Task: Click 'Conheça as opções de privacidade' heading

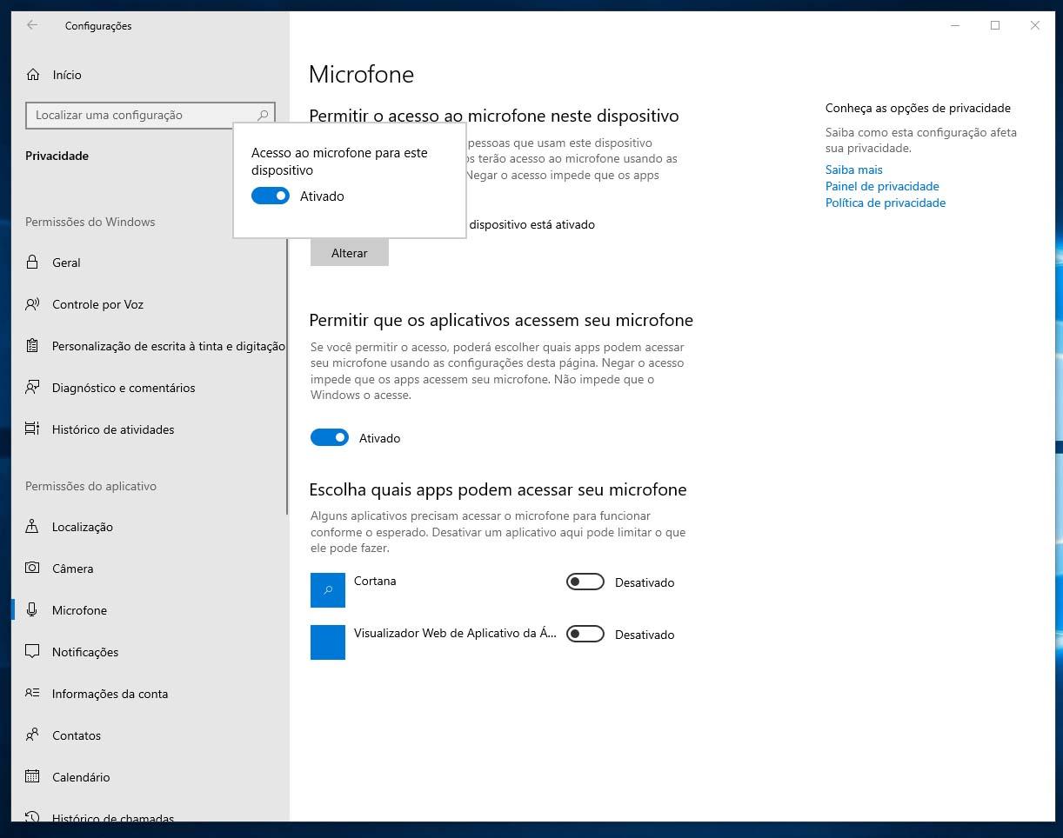Action: [x=918, y=108]
